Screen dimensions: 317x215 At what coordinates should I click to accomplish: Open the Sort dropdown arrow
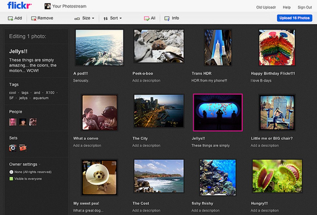(120, 18)
